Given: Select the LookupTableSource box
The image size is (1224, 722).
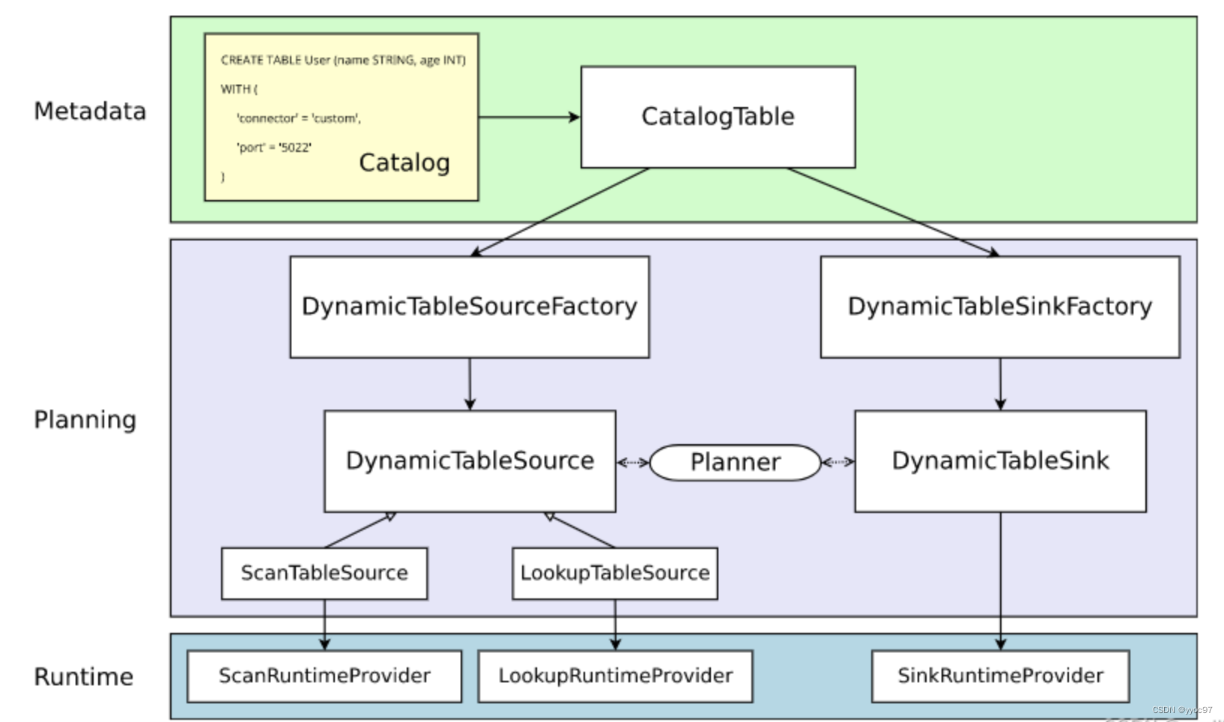Looking at the screenshot, I should 615,573.
